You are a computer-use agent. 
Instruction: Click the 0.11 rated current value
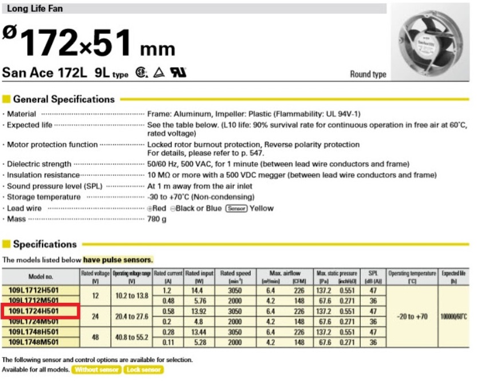[x=168, y=342]
